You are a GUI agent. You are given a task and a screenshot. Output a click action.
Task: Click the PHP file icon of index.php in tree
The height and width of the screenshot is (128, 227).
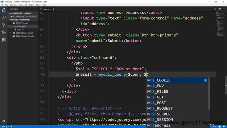coord(15,26)
